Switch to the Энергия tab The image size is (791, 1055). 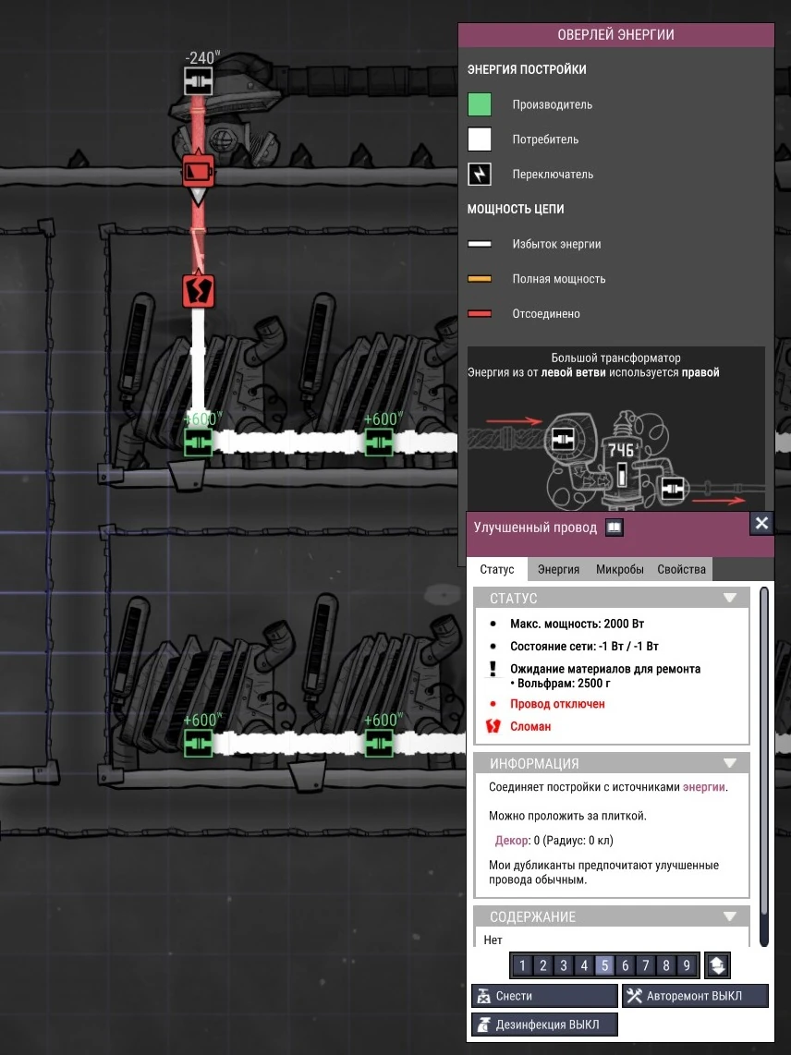pos(558,569)
